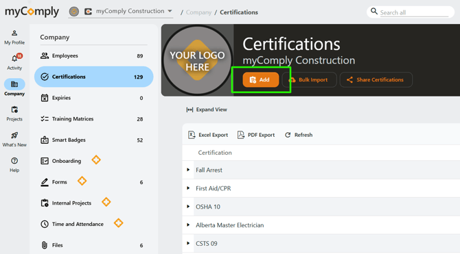Click the Files paperclip icon

tap(45, 245)
